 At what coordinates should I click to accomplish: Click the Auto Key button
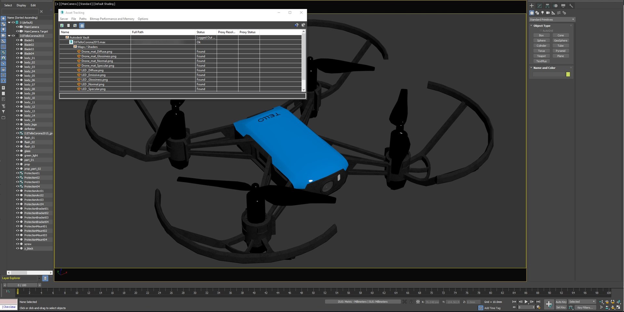pyautogui.click(x=561, y=302)
